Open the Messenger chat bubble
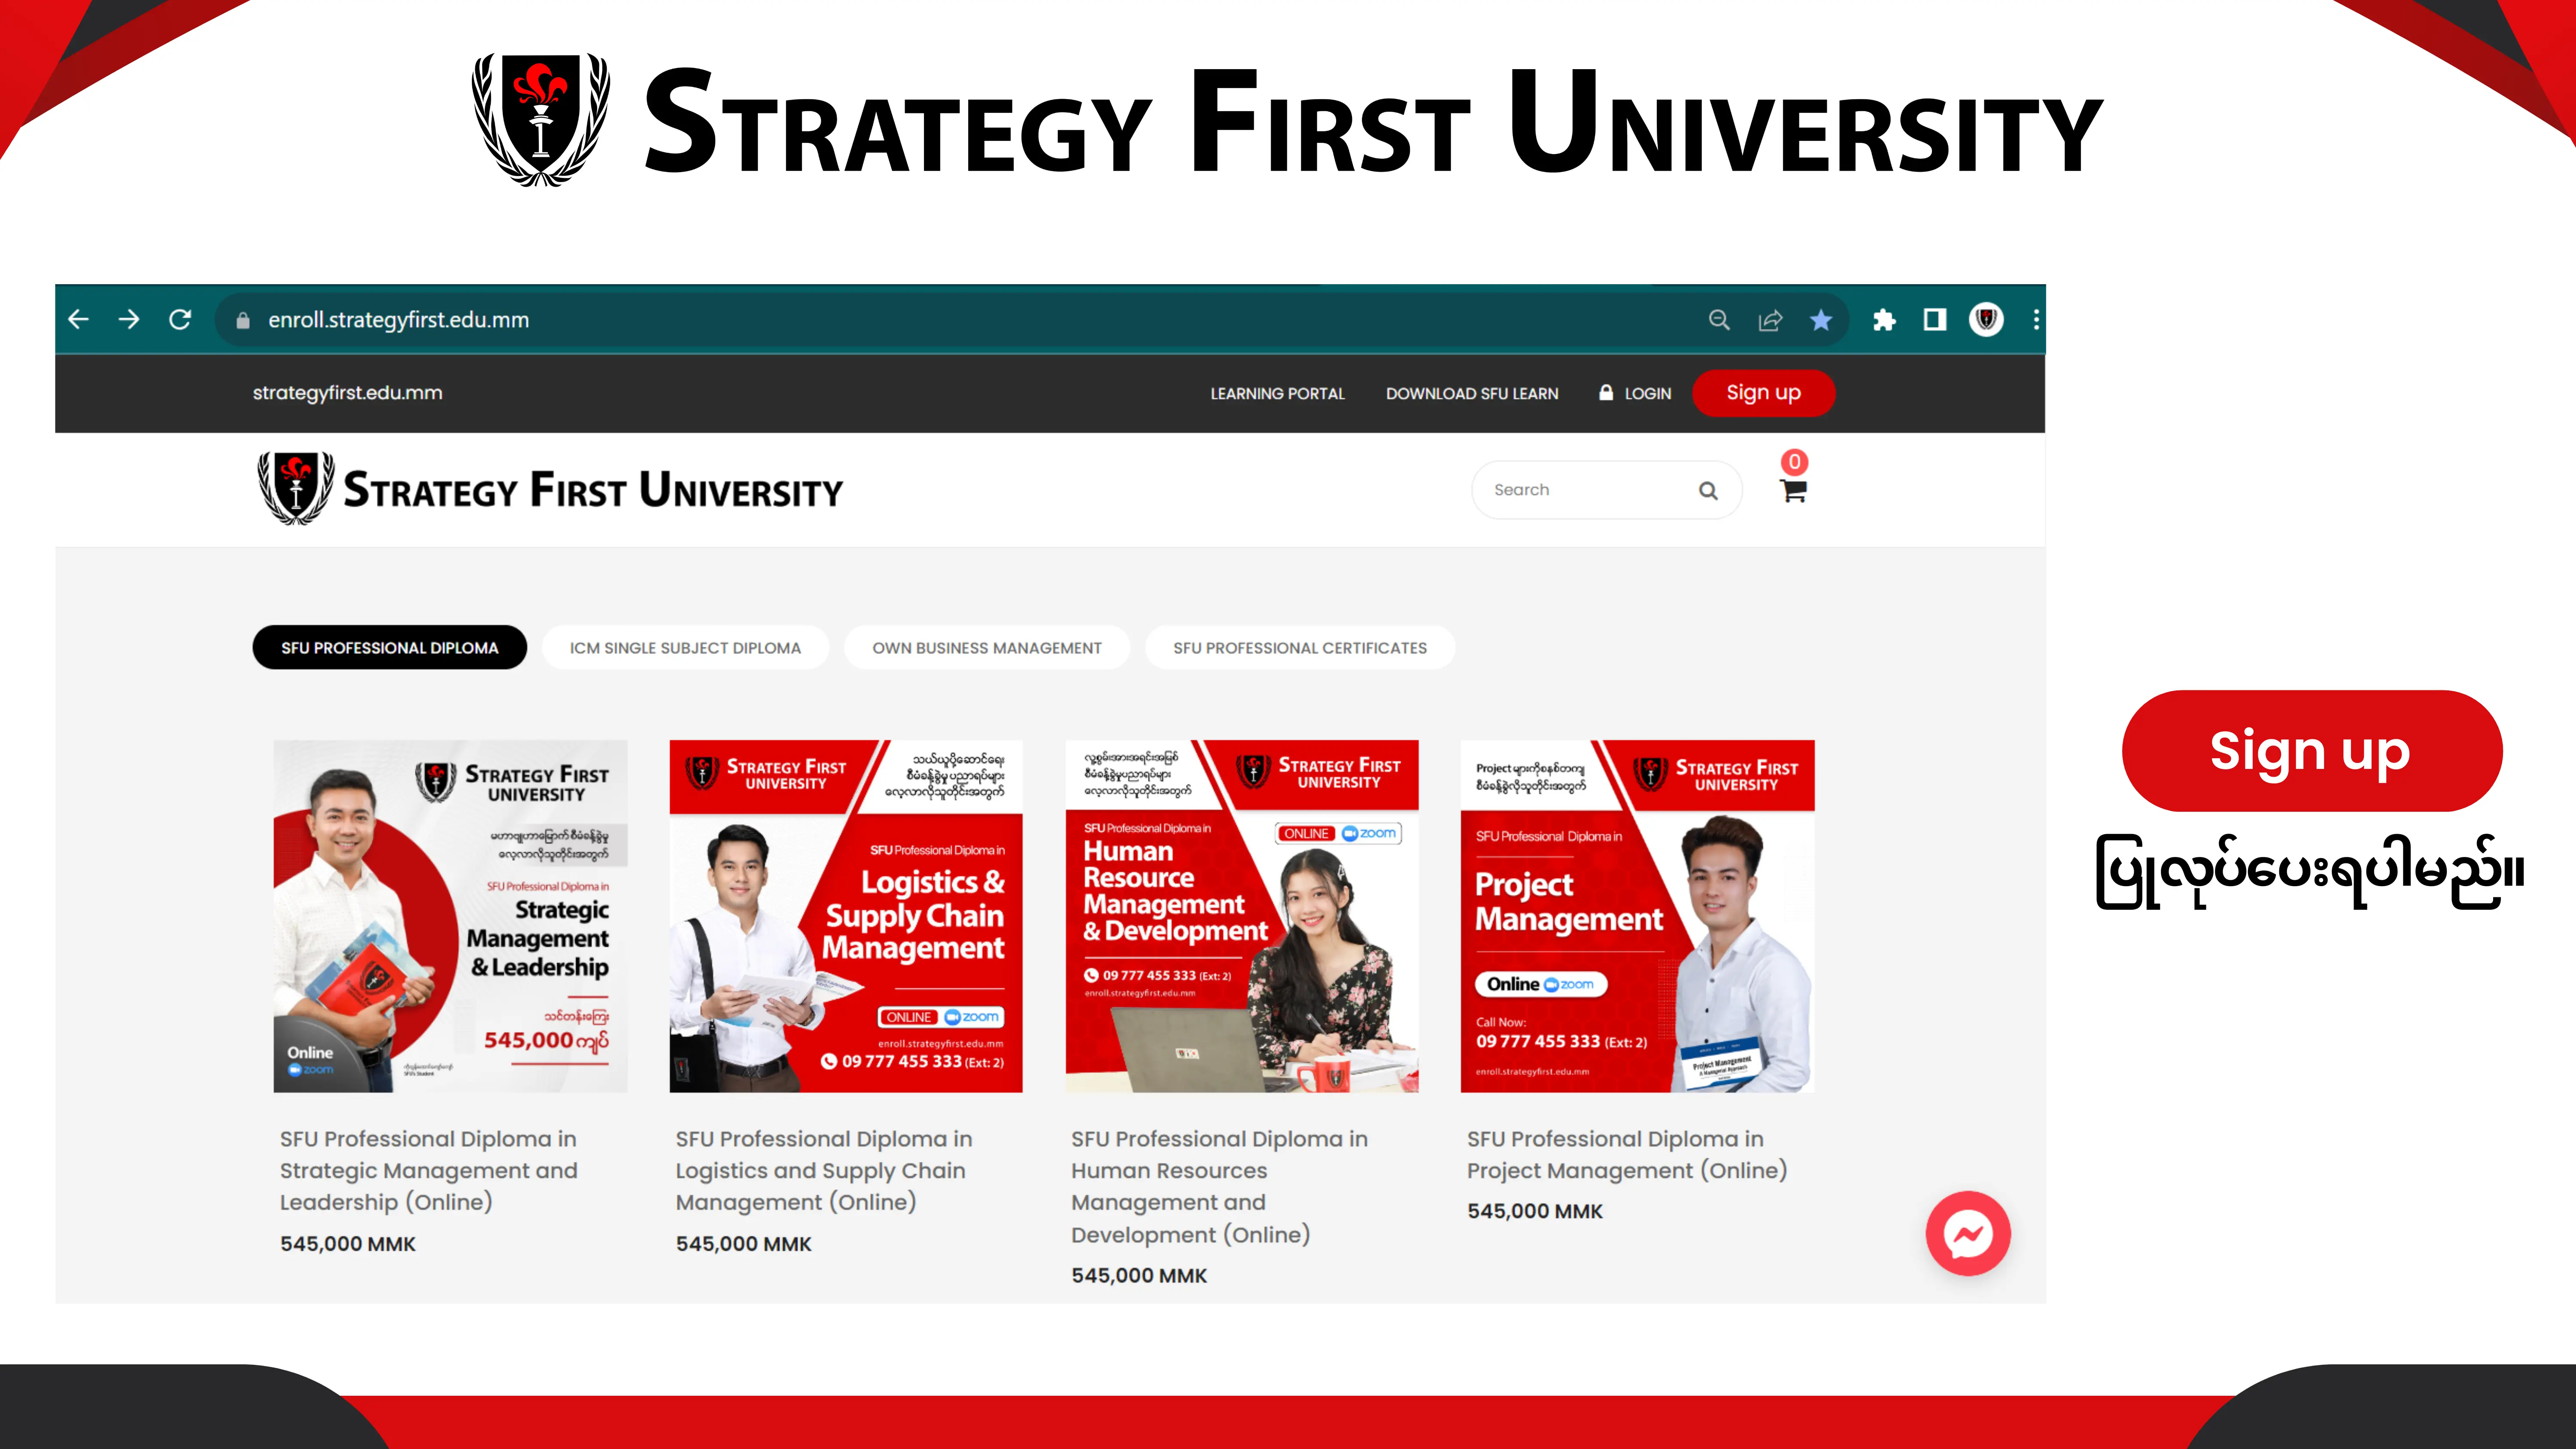Image resolution: width=2576 pixels, height=1449 pixels. click(x=1968, y=1233)
